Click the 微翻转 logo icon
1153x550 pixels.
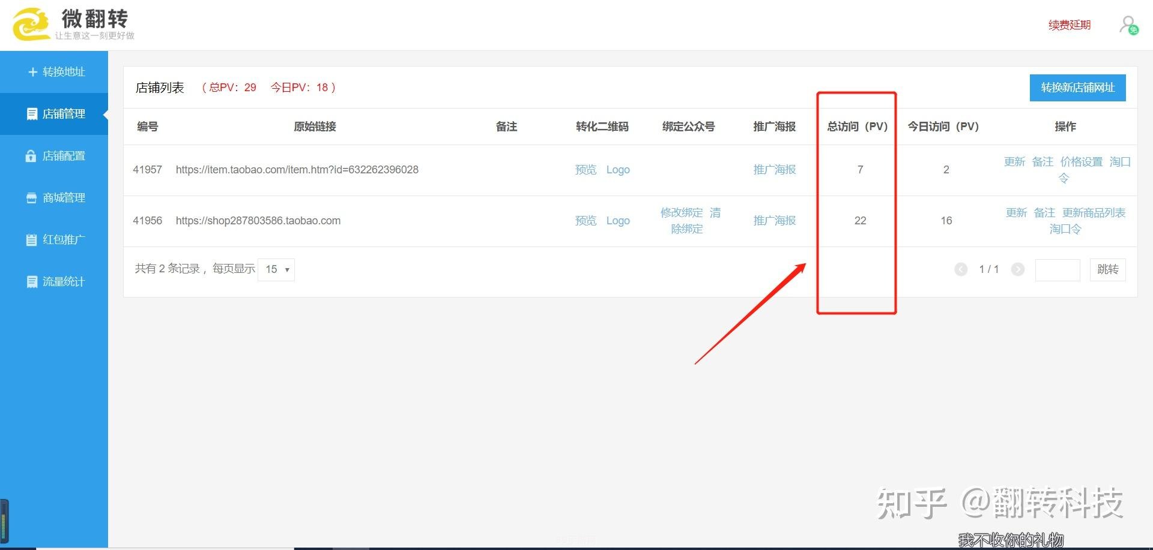31,24
